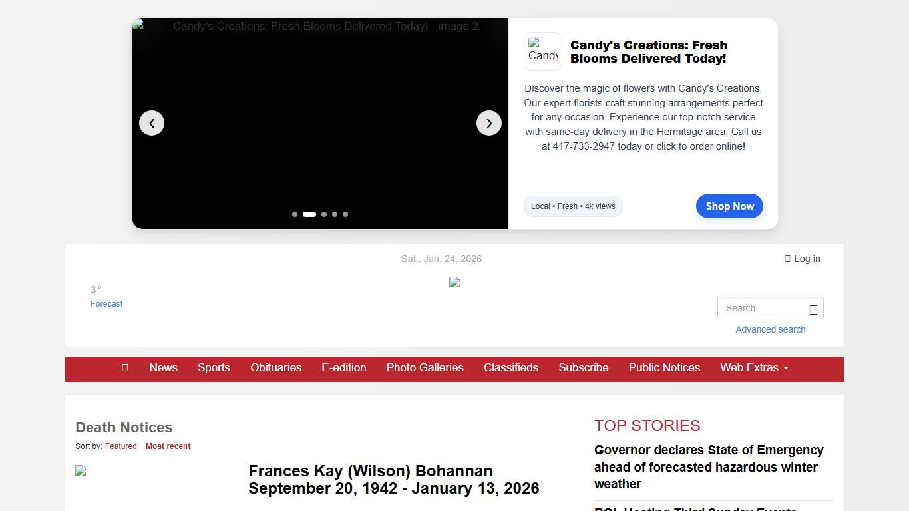Viewport: 909px width, 511px height.
Task: Sort death notices by Most recent
Action: (168, 446)
